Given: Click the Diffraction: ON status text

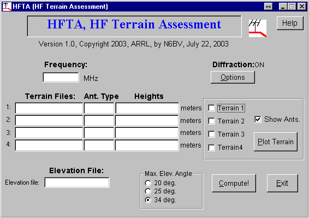Looking at the screenshot, I should 238,64.
